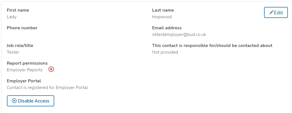Click the Employer Portal heading
The width and height of the screenshot is (292, 113).
24,81
